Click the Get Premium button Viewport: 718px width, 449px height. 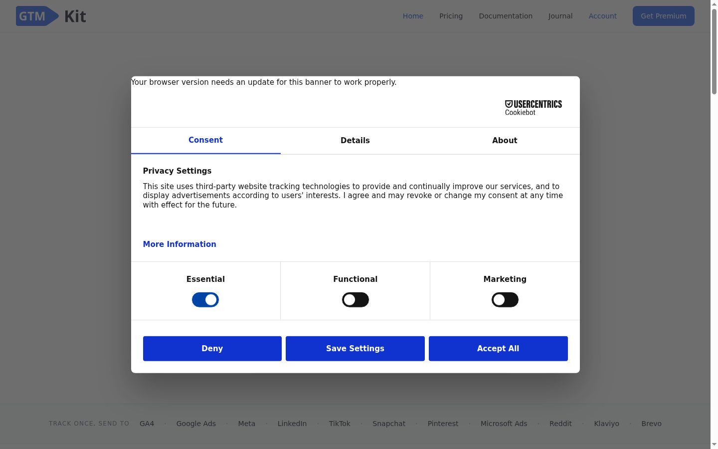coord(663,16)
